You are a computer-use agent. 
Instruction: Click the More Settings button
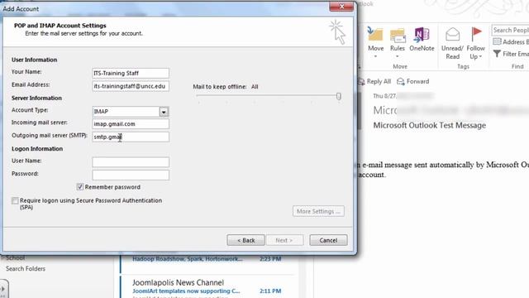318,211
